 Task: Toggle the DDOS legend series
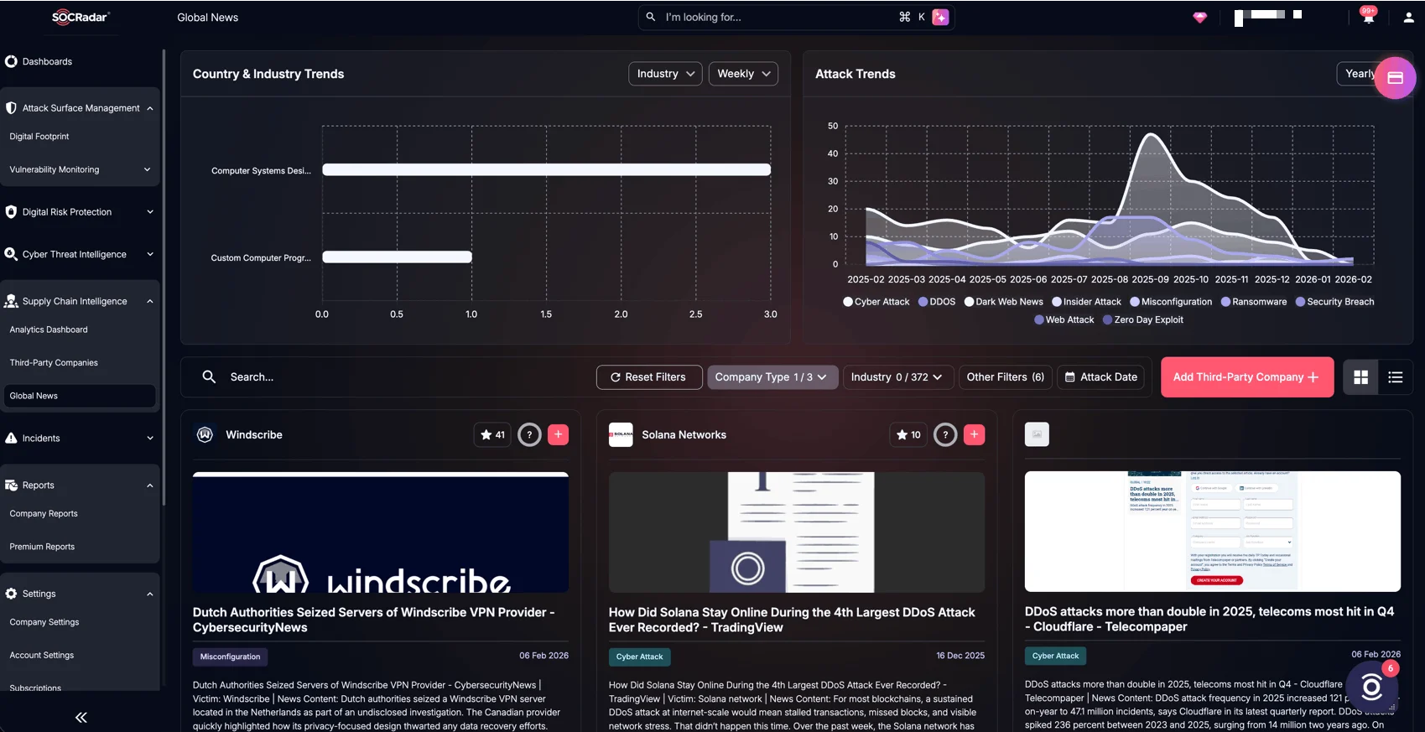[937, 302]
